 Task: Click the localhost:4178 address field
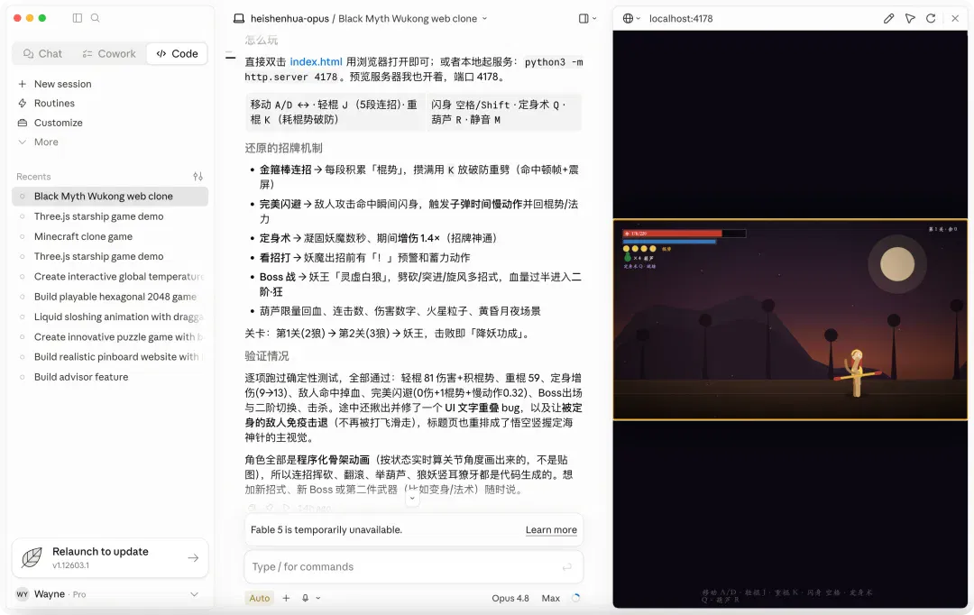pyautogui.click(x=681, y=19)
